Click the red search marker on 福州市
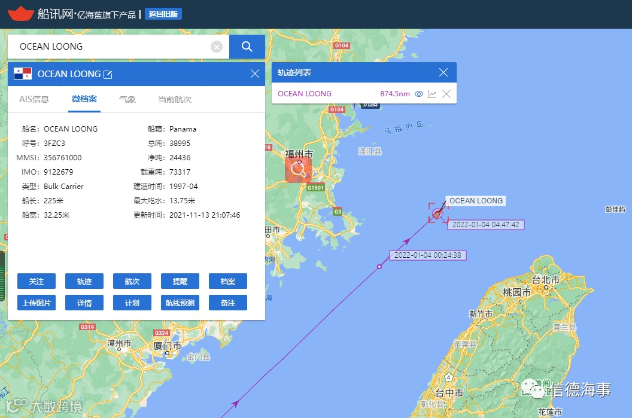The height and width of the screenshot is (418, 632). point(298,170)
